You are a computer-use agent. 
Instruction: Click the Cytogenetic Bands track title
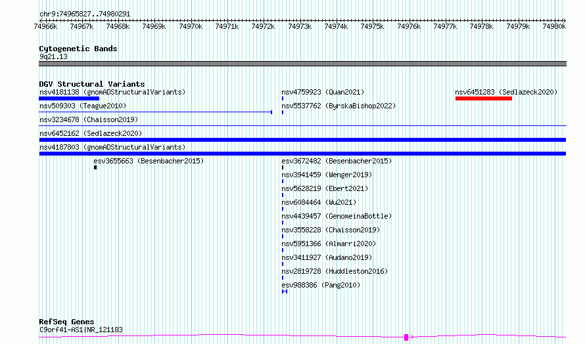(x=78, y=49)
